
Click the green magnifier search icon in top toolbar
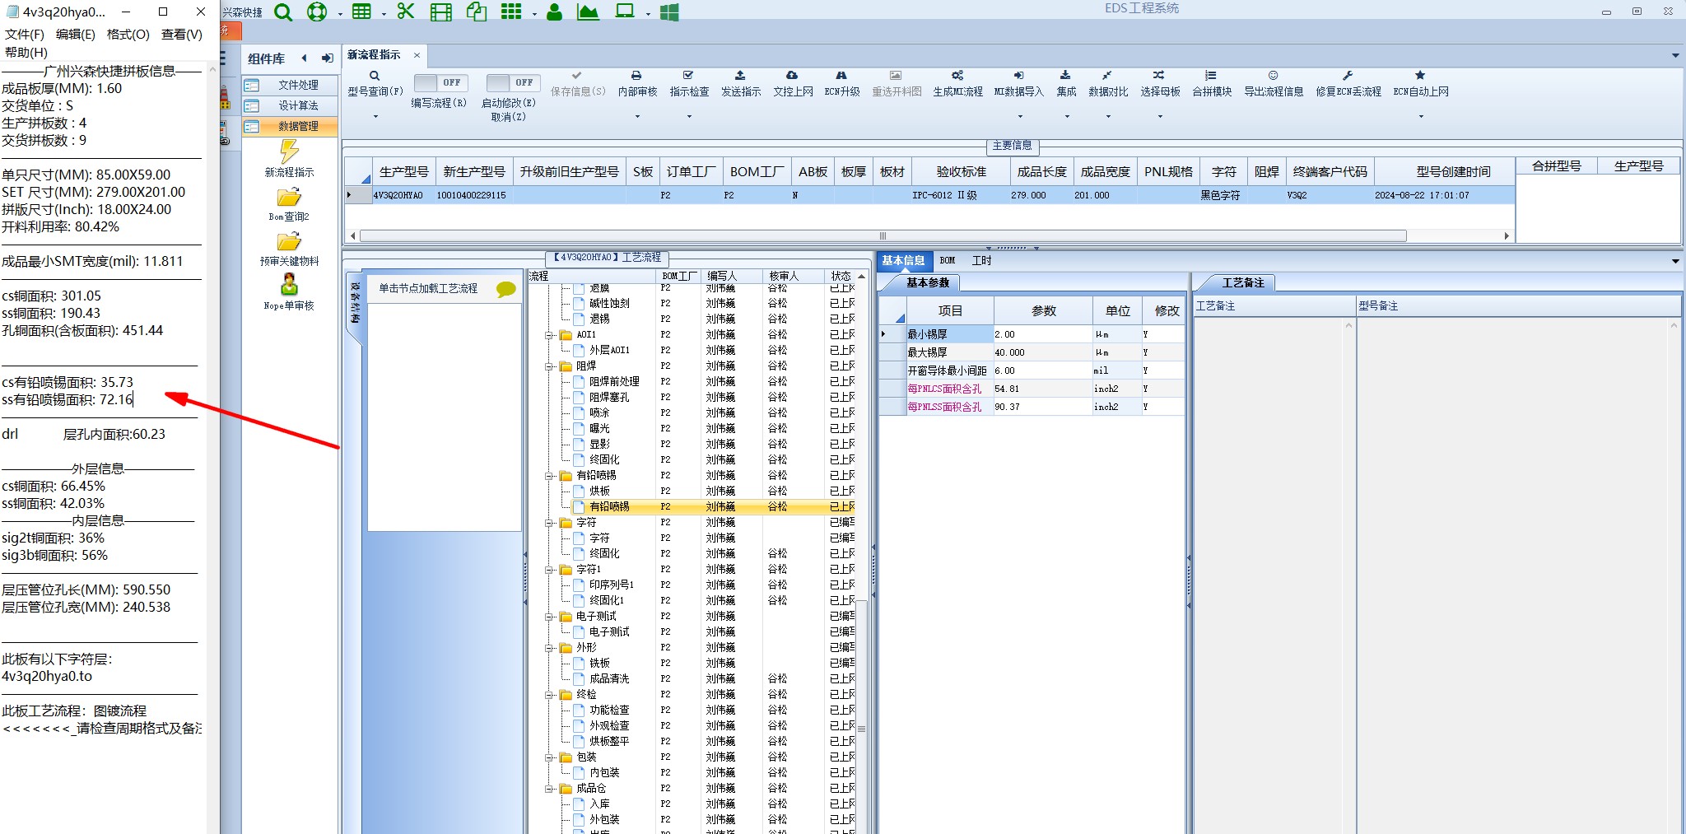[283, 12]
